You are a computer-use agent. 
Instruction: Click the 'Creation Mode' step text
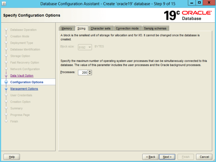pos(20,36)
